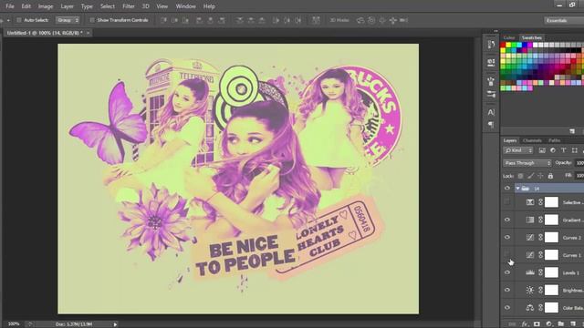Filter layers by type layer icon
The height and width of the screenshot is (328, 584).
[x=564, y=150]
